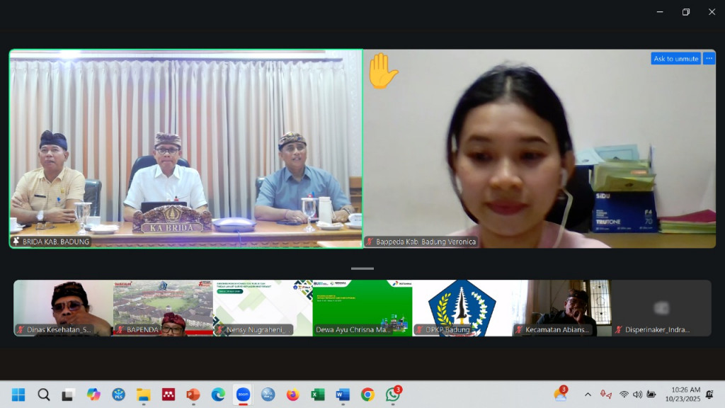This screenshot has width=725, height=408.
Task: Switch to PowerPoint in the taskbar
Action: (x=193, y=395)
